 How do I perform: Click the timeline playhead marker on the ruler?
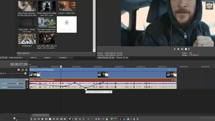coord(61,67)
